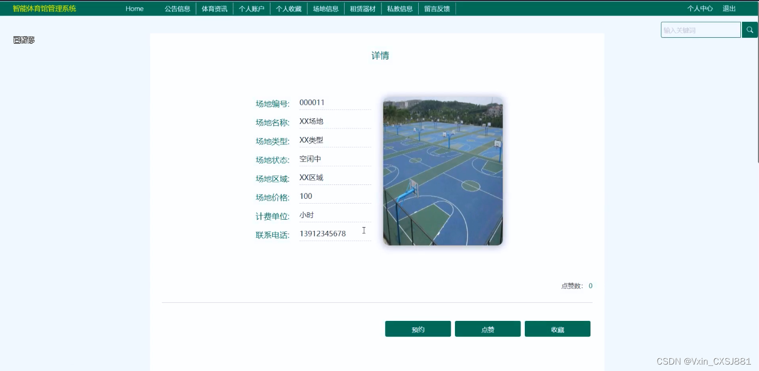
Task: Click the venue name value XX场地
Action: click(x=311, y=121)
